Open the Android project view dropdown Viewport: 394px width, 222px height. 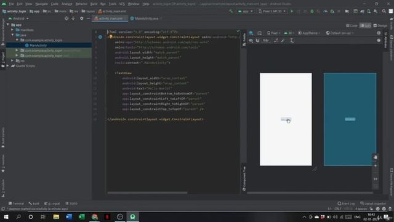tap(18, 18)
